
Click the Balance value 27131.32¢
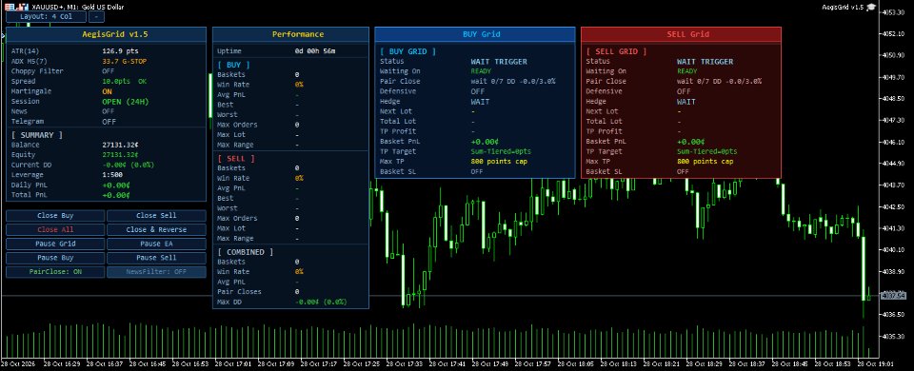pyautogui.click(x=120, y=145)
